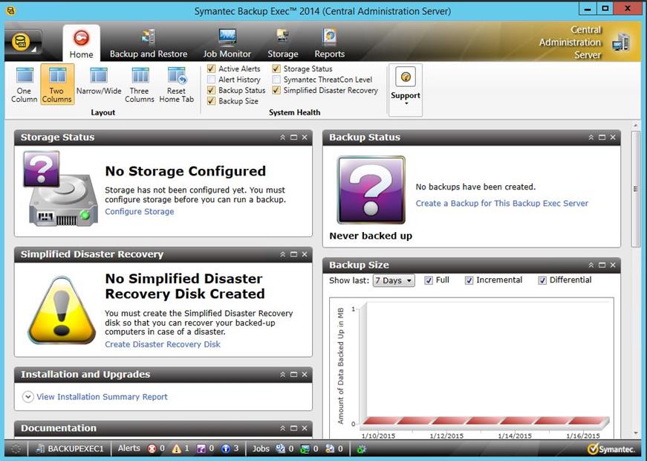
Task: Enable Symantec ThreatCon Level checkbox
Action: 276,80
